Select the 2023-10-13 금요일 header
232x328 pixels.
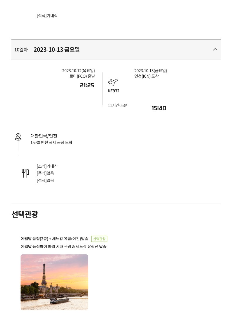[x=56, y=50]
